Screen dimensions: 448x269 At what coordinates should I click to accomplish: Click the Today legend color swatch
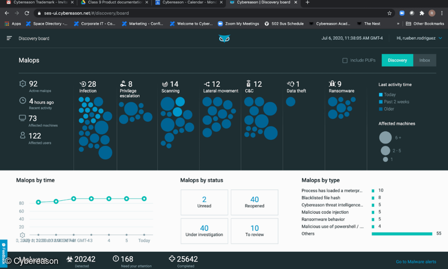pyautogui.click(x=381, y=95)
